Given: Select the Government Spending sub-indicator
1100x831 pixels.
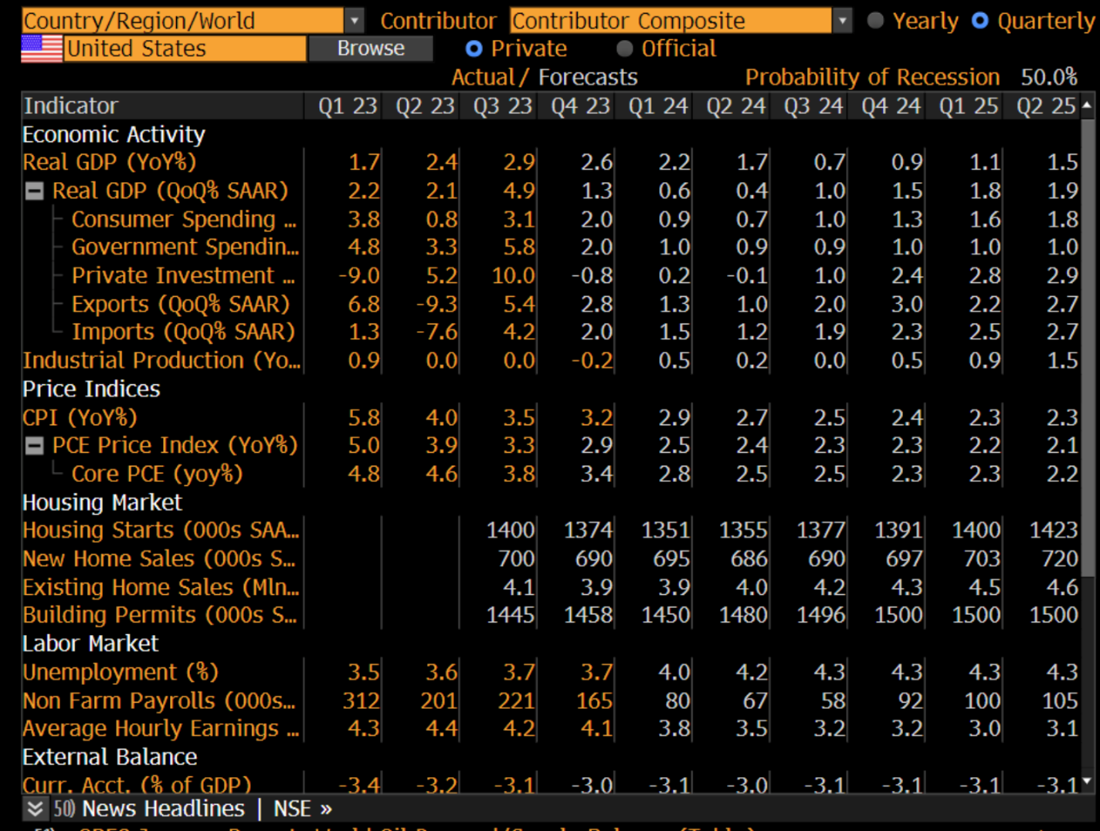Looking at the screenshot, I should tap(185, 247).
